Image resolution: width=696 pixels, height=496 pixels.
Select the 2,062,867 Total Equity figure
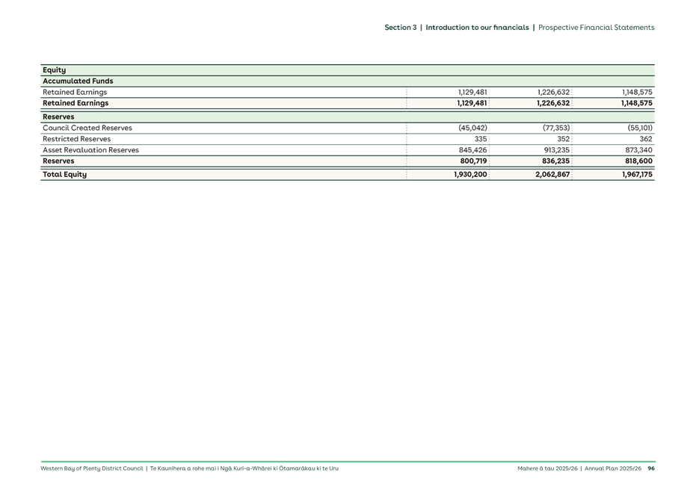pos(552,174)
